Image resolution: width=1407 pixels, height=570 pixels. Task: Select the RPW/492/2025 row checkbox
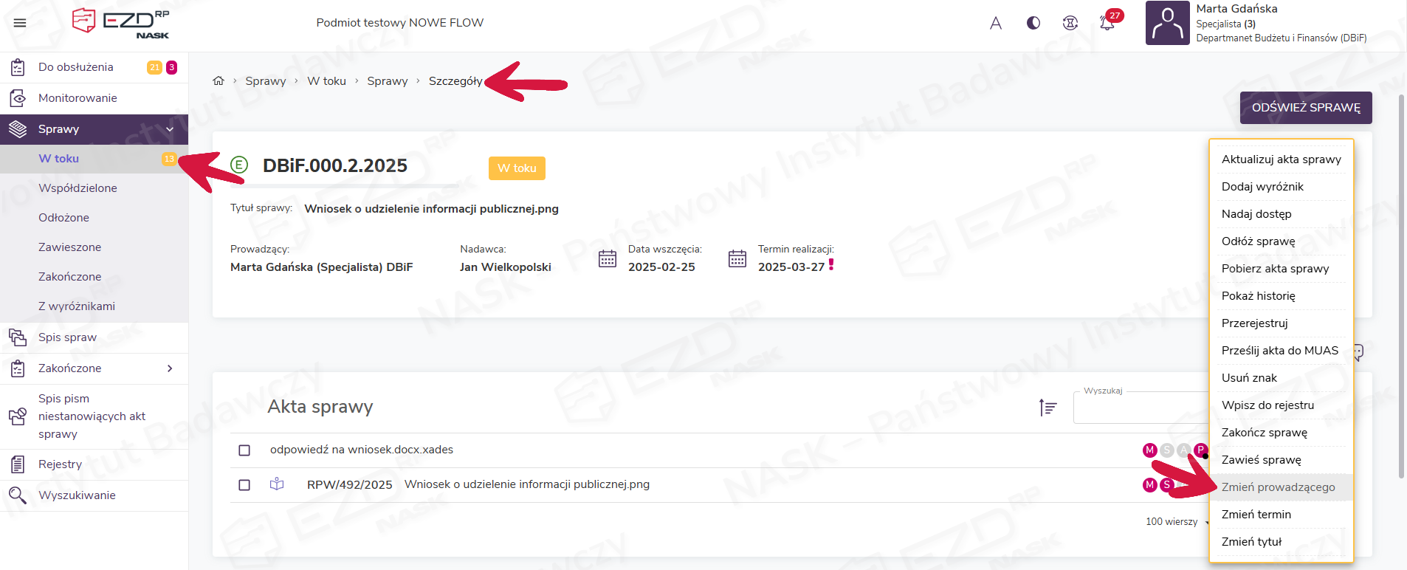point(244,485)
